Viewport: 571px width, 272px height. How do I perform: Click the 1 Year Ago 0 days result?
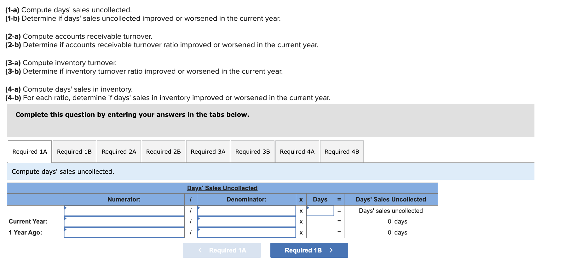point(391,233)
